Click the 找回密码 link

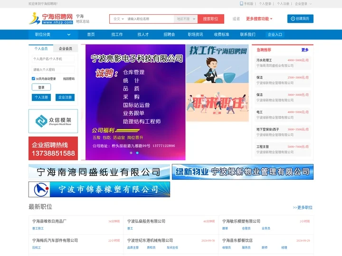coord(69,79)
